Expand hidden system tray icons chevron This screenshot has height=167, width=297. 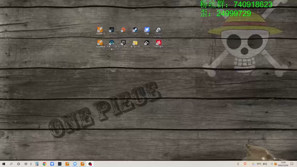272,164
